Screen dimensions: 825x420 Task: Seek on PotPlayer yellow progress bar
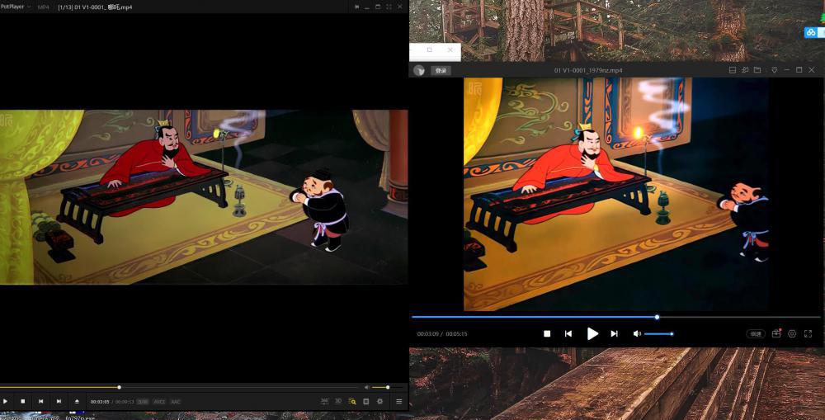point(179,387)
